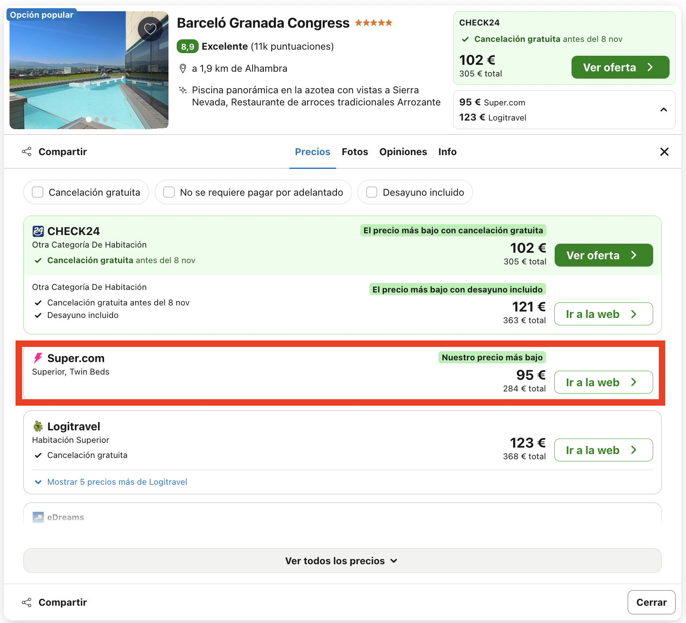Click sparkle icon beside Piscina panorámica text
The height and width of the screenshot is (623, 686).
(183, 90)
